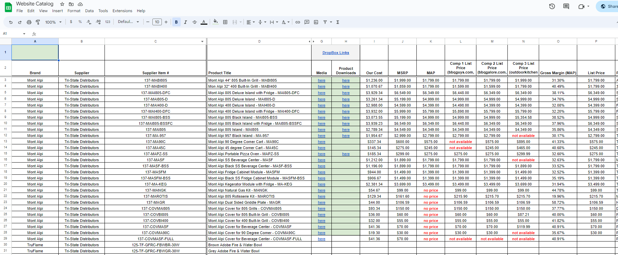Open the Format menu
Screen dimensions: 618x255
click(74, 11)
